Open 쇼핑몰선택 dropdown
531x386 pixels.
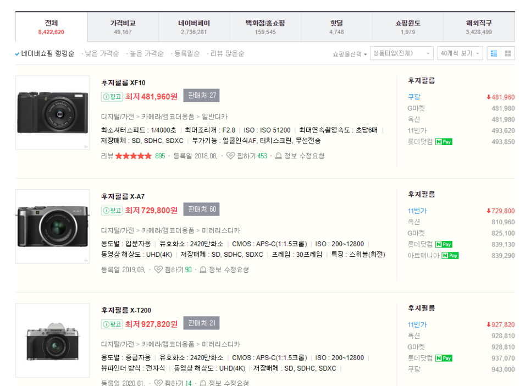click(x=350, y=54)
